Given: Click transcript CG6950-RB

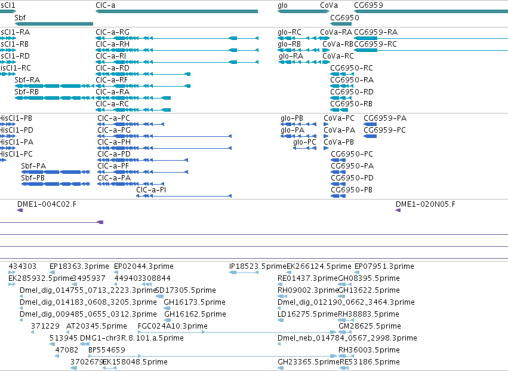Looking at the screenshot, I should point(339,110).
